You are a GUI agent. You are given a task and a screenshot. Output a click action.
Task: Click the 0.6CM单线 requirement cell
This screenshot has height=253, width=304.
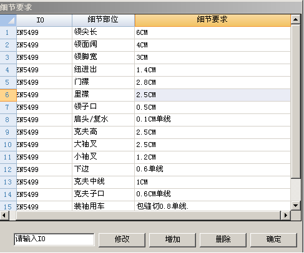[x=213, y=194]
